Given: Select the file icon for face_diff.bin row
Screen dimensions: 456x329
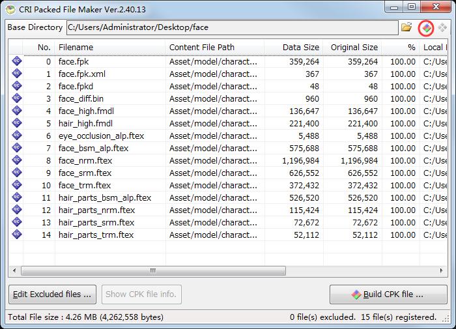Looking at the screenshot, I should coord(17,98).
